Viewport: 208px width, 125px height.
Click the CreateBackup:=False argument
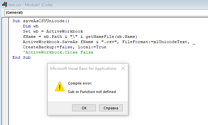(x=48, y=47)
